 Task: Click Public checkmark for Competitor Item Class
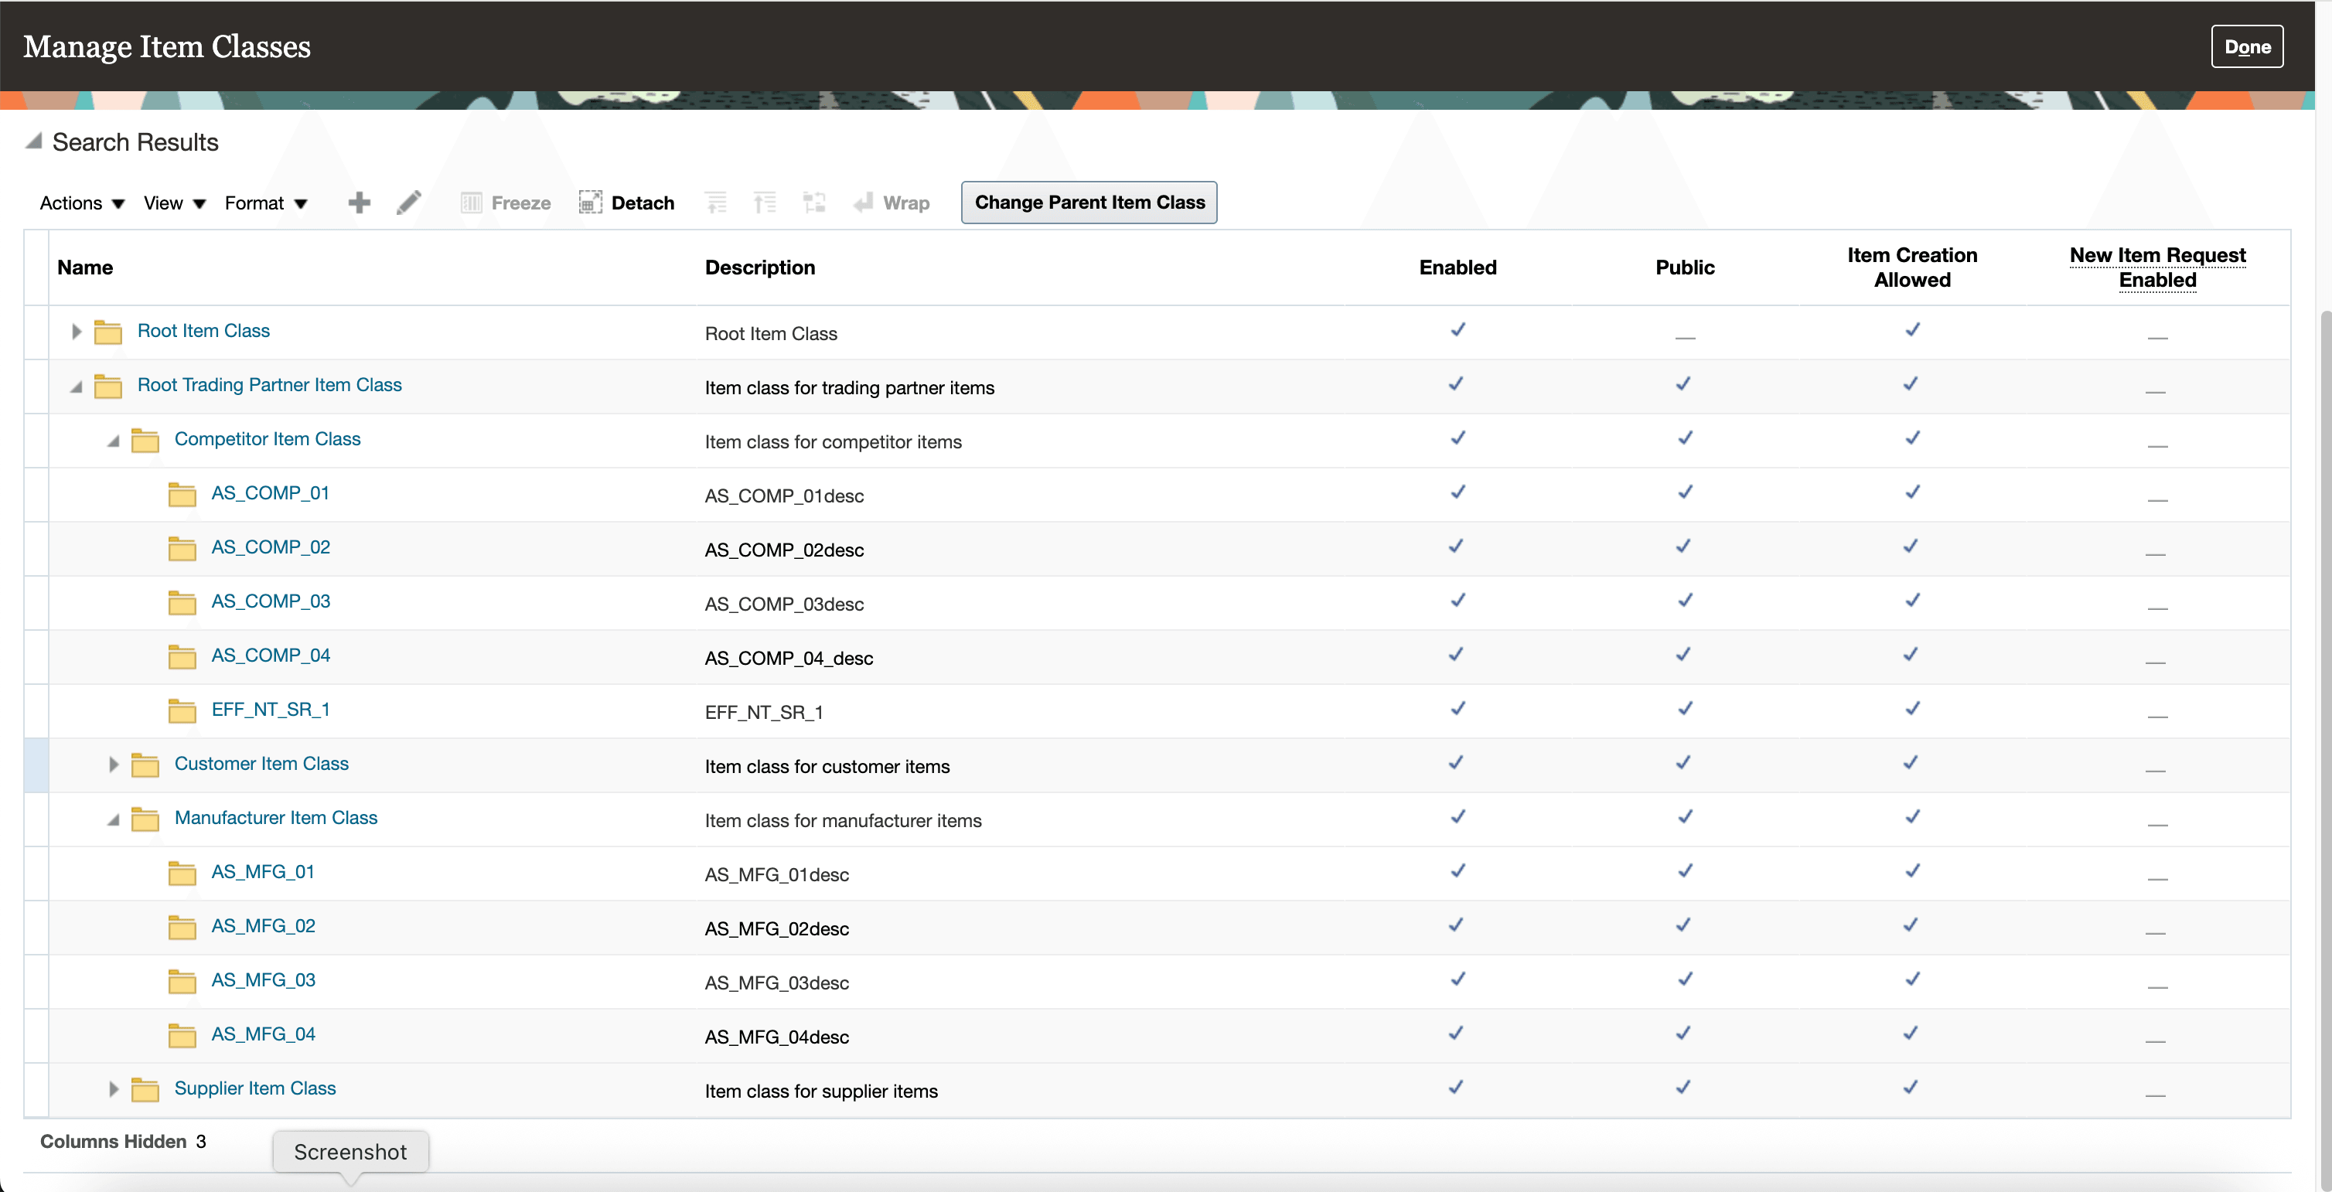(1685, 438)
